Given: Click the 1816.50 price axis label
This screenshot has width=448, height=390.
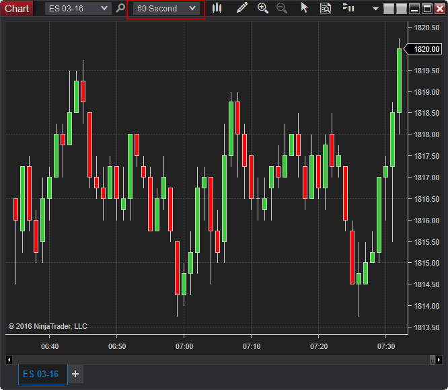Looking at the screenshot, I should point(426,199).
